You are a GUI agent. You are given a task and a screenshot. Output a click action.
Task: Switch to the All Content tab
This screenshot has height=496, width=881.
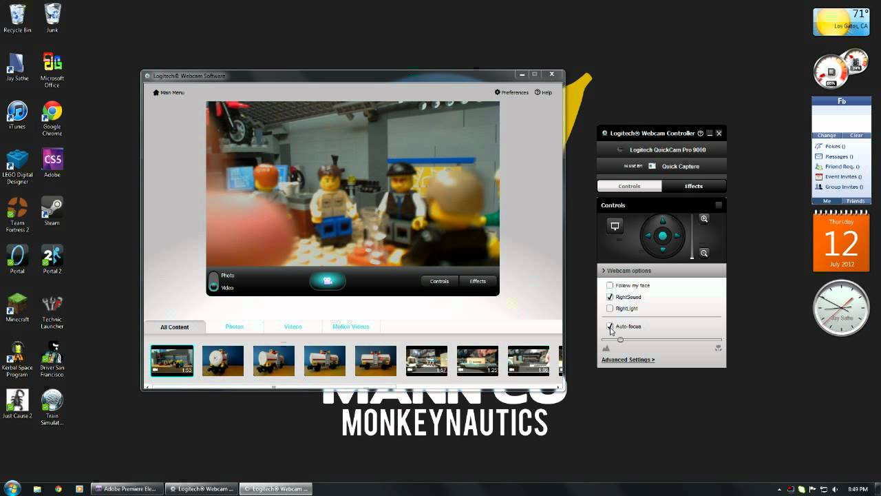(175, 327)
